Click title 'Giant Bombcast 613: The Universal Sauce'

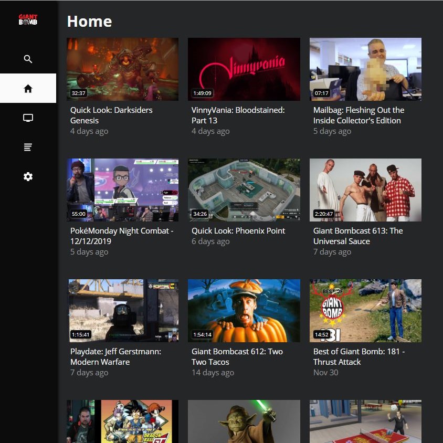pyautogui.click(x=358, y=236)
